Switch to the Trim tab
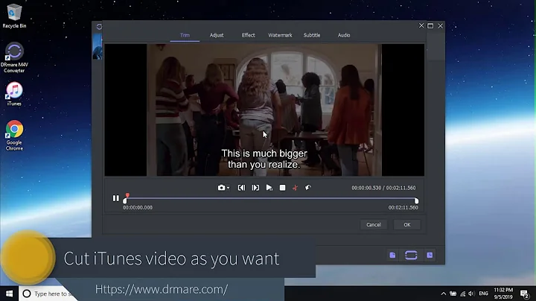Image resolution: width=536 pixels, height=301 pixels. pyautogui.click(x=185, y=35)
